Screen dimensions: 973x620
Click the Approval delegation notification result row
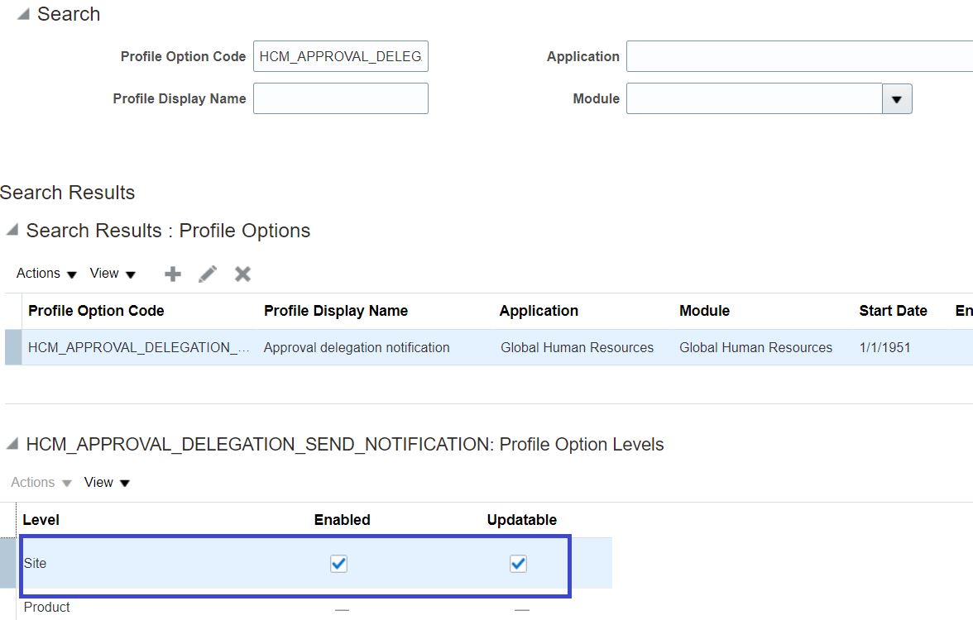[x=356, y=347]
